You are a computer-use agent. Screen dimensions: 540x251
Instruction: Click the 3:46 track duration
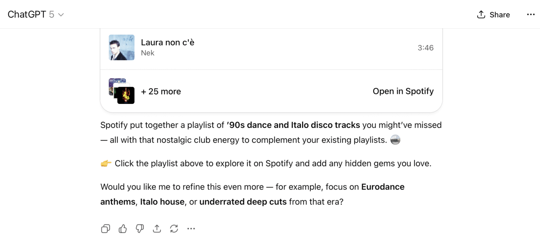[x=425, y=48]
